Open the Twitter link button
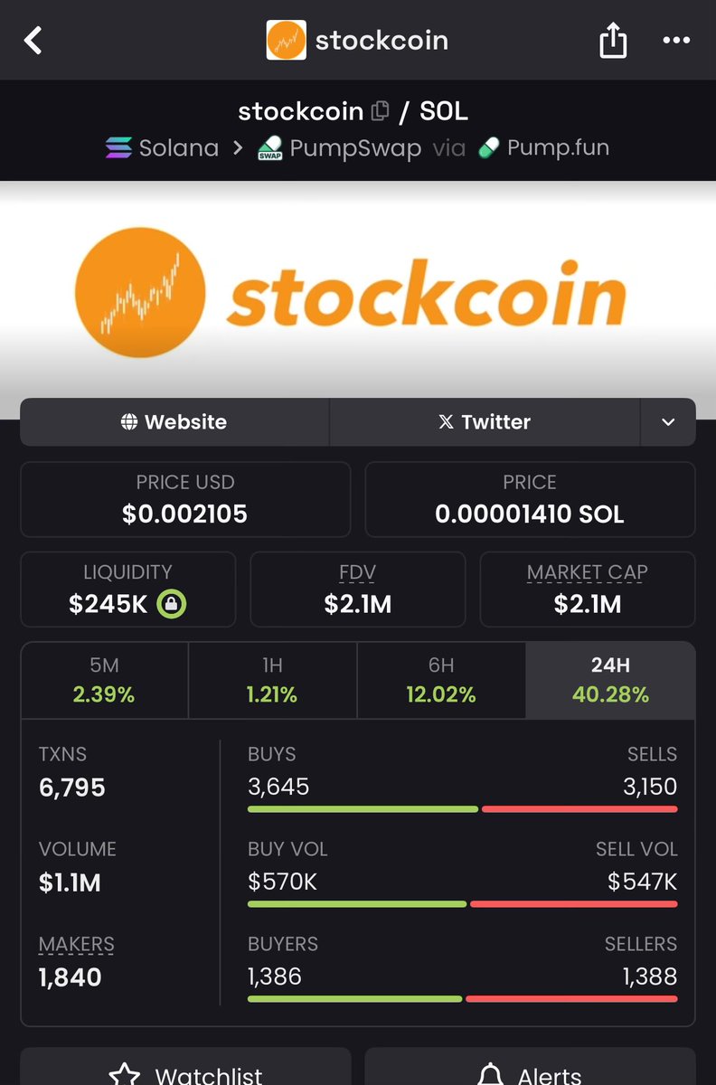The width and height of the screenshot is (716, 1085). 485,422
